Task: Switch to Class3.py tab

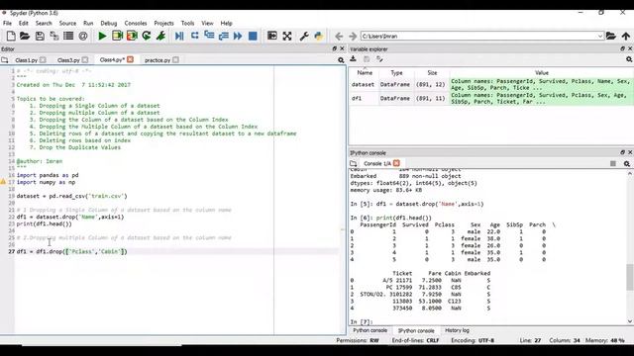Action: (68, 60)
